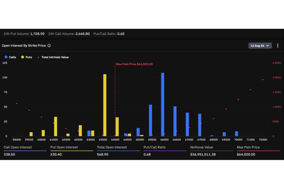284x189 pixels.
Task: Click the info icon beside Open Interest By Strike Price
Action: pyautogui.click(x=49, y=46)
